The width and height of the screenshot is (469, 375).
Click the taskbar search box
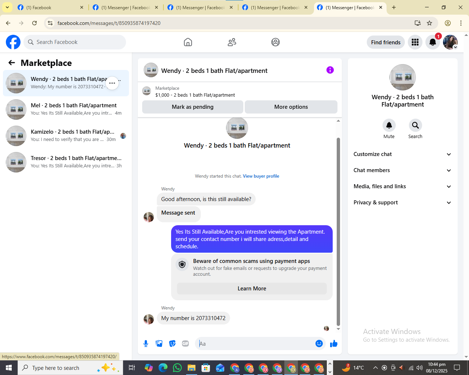pos(70,368)
